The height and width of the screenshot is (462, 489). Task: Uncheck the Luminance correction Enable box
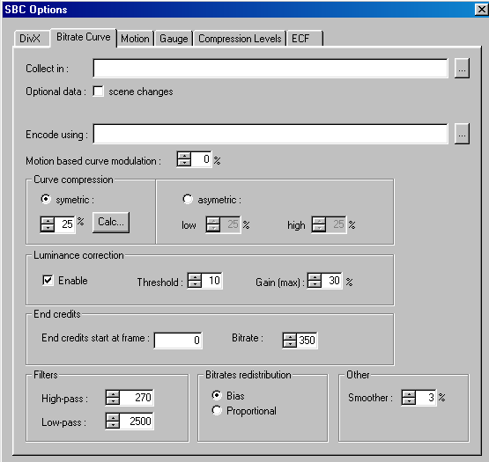point(48,280)
